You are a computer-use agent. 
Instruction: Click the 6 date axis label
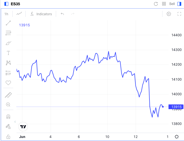click(79, 137)
